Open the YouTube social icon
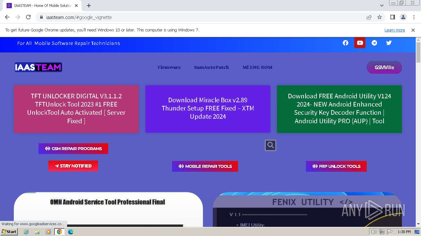This screenshot has height=236, width=421. (x=360, y=43)
